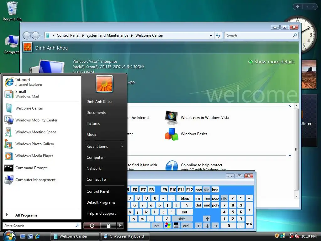Launch Windows Media Player
Viewport: 321px width, 241px height.
42,156
